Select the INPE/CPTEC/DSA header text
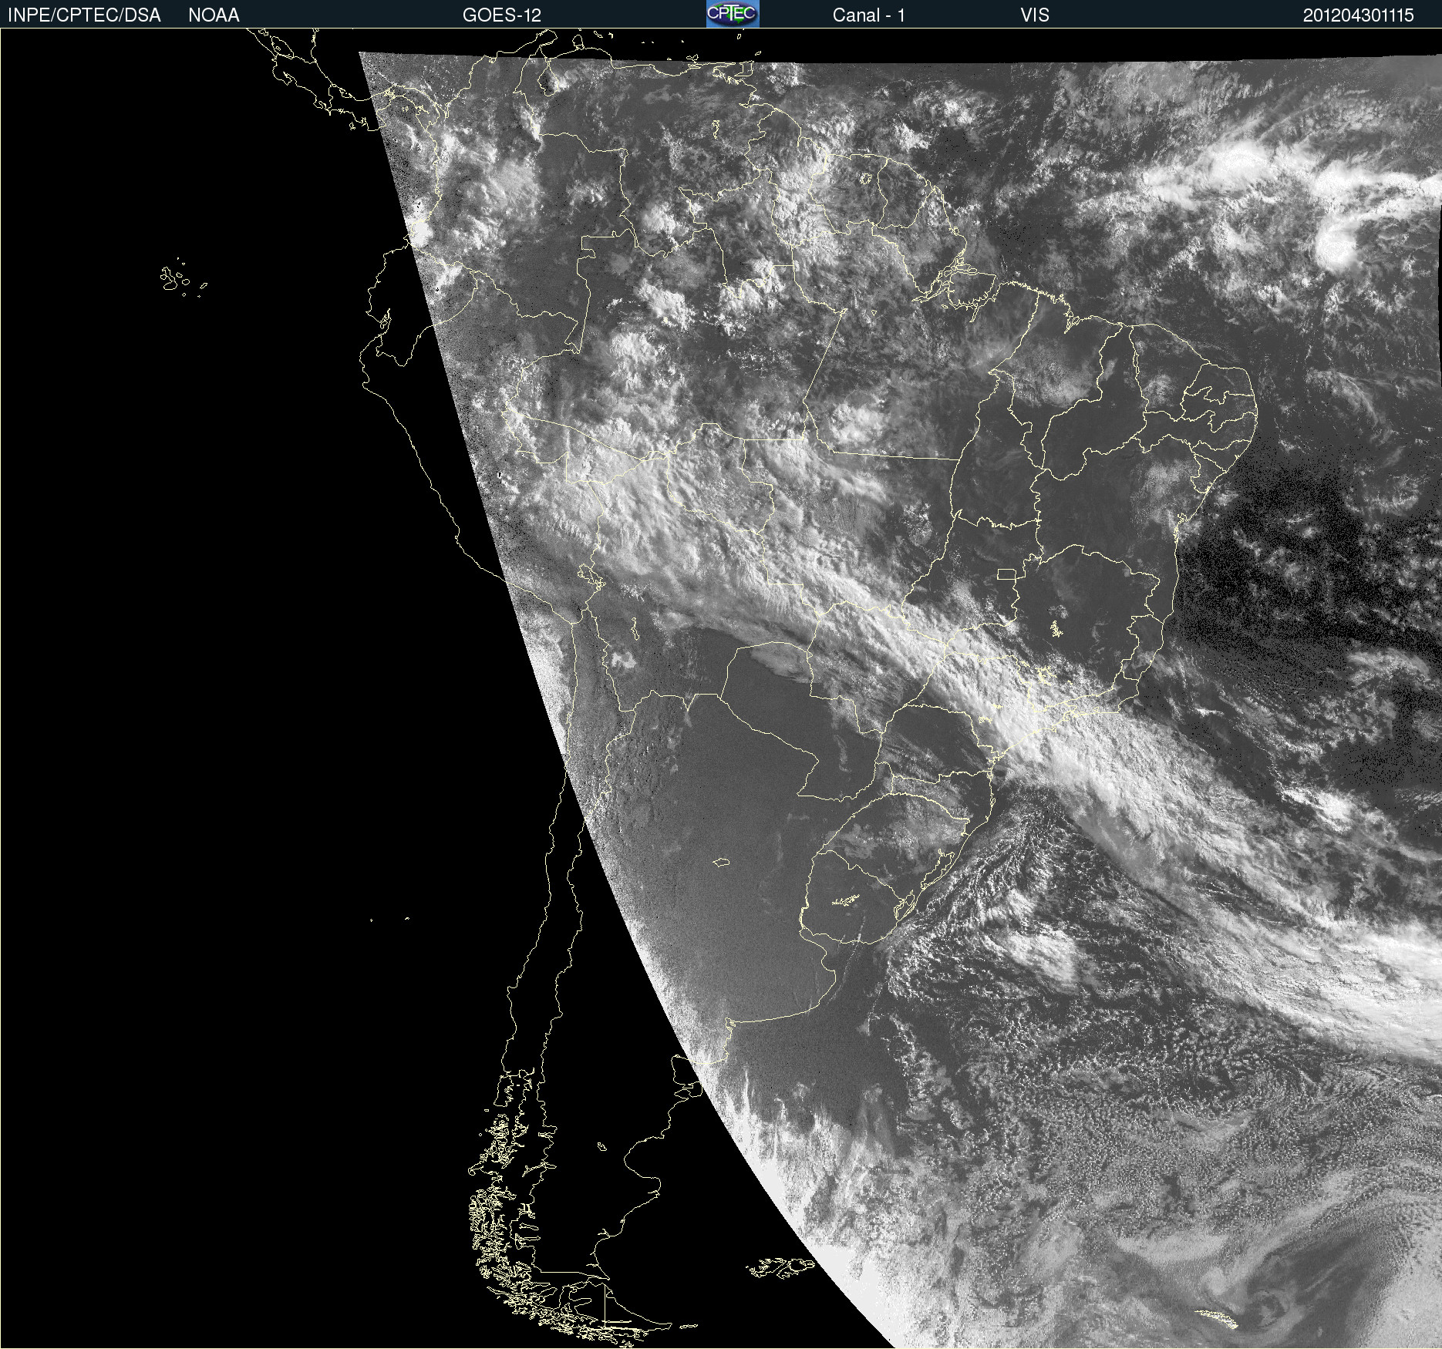 click(84, 15)
